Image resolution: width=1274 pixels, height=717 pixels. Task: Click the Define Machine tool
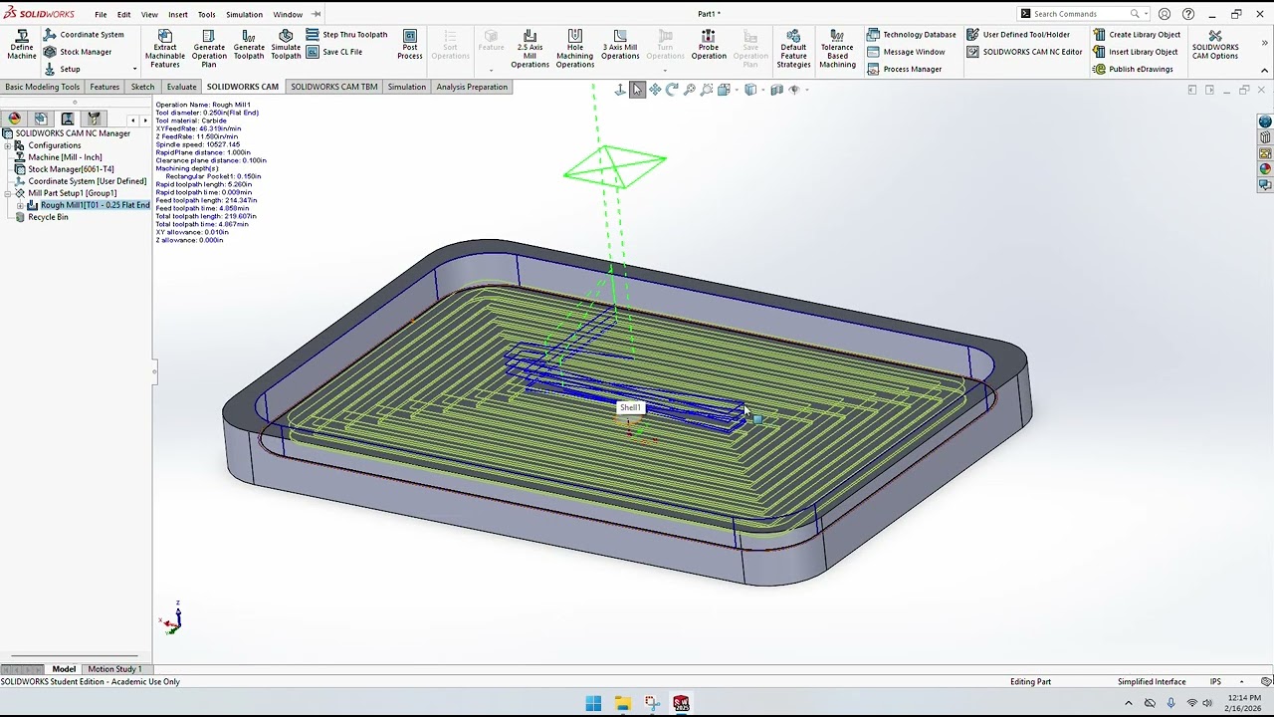click(x=21, y=44)
